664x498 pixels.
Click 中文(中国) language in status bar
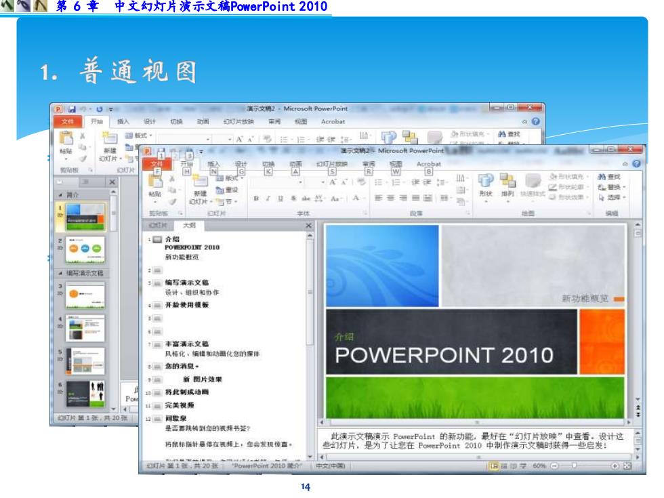331,466
